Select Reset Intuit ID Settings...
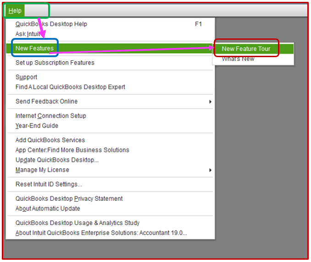The image size is (311, 262). 110,184
